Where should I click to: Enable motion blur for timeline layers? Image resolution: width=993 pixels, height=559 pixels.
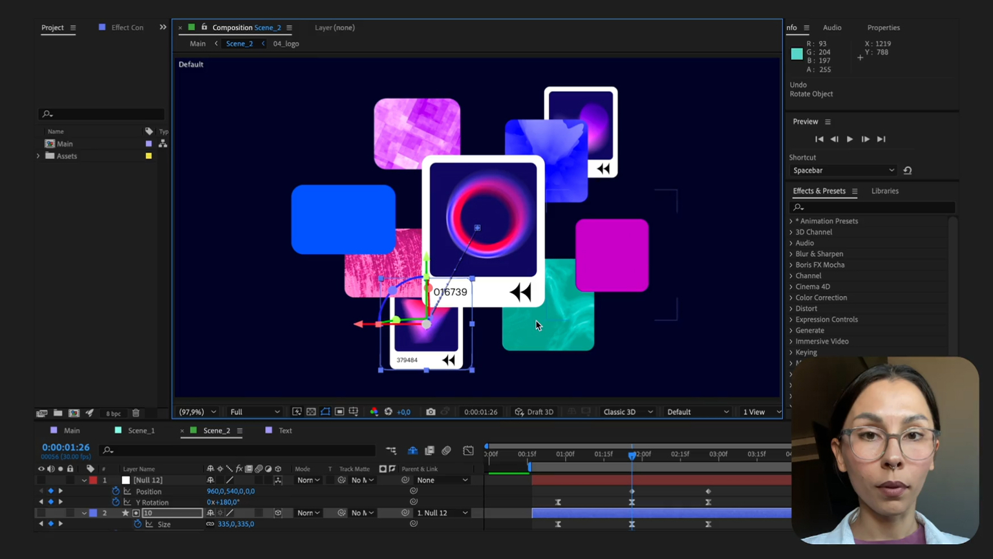446,450
